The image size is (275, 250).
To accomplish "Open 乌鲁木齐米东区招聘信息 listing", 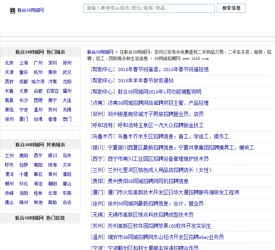I will 173,137.
